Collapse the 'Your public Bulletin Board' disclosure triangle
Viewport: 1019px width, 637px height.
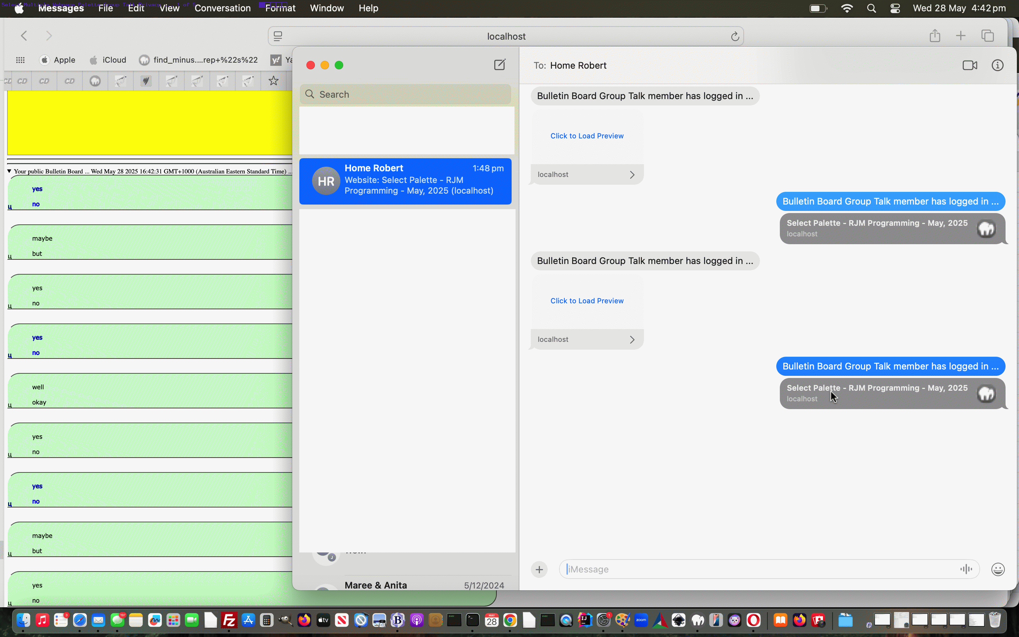pos(9,171)
